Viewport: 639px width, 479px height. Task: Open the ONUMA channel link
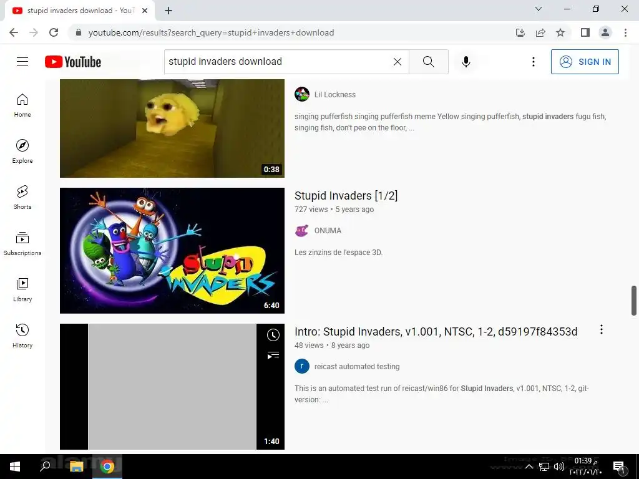[328, 231]
